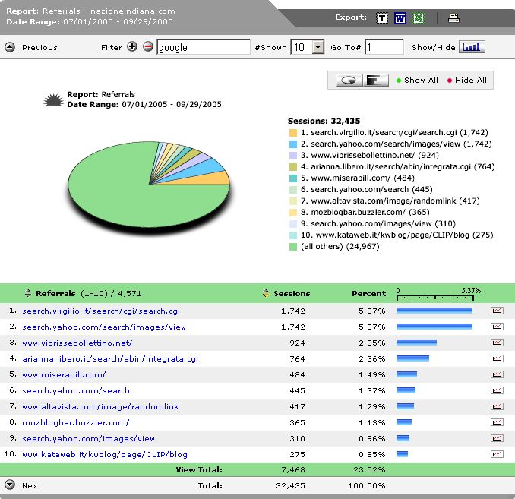
Task: Export report as text file
Action: (382, 18)
